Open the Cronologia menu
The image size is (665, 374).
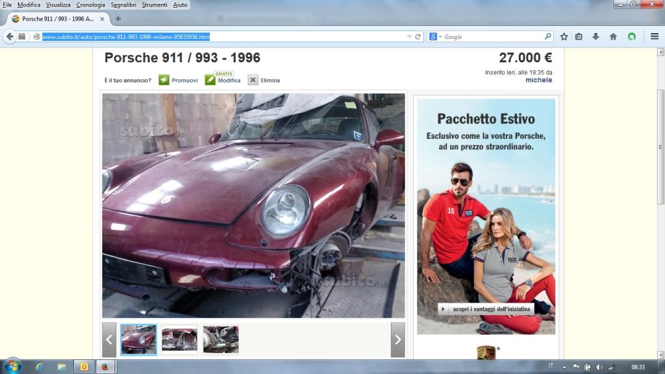[x=90, y=5]
